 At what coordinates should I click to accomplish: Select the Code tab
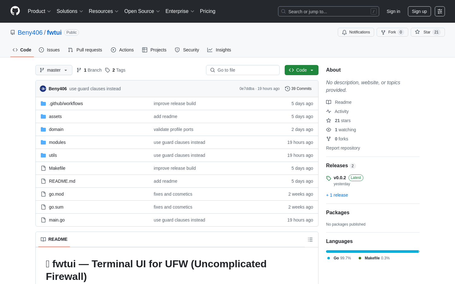(x=22, y=50)
